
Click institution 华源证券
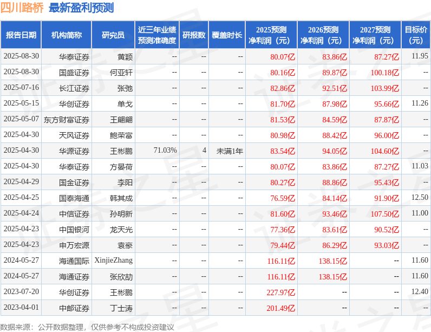pyautogui.click(x=74, y=151)
